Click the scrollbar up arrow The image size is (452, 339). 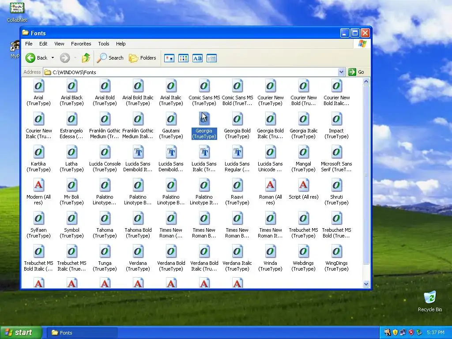366,82
